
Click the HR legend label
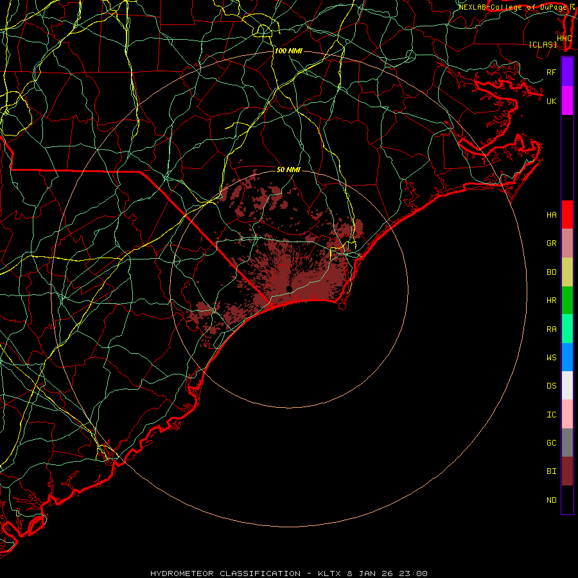[x=552, y=301]
